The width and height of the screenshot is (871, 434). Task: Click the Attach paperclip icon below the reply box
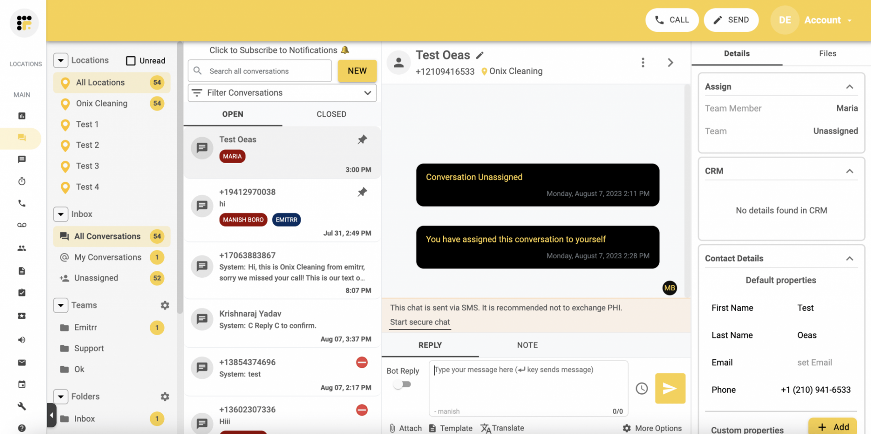pyautogui.click(x=392, y=428)
